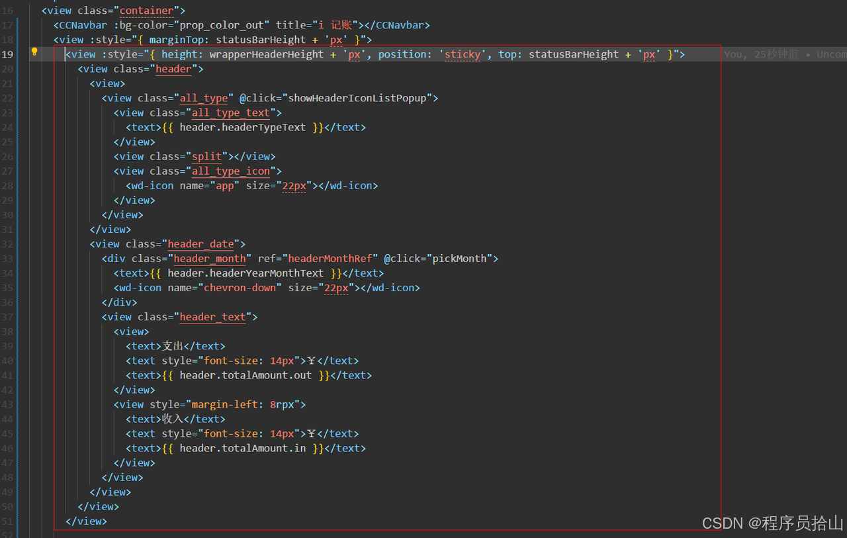Click the closing </div> tag on line 36
This screenshot has height=538, width=847.
click(x=119, y=302)
